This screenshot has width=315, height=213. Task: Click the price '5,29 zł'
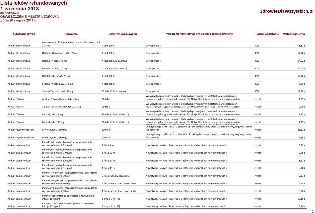click(302, 84)
